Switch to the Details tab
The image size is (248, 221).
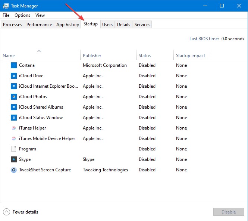pyautogui.click(x=123, y=25)
